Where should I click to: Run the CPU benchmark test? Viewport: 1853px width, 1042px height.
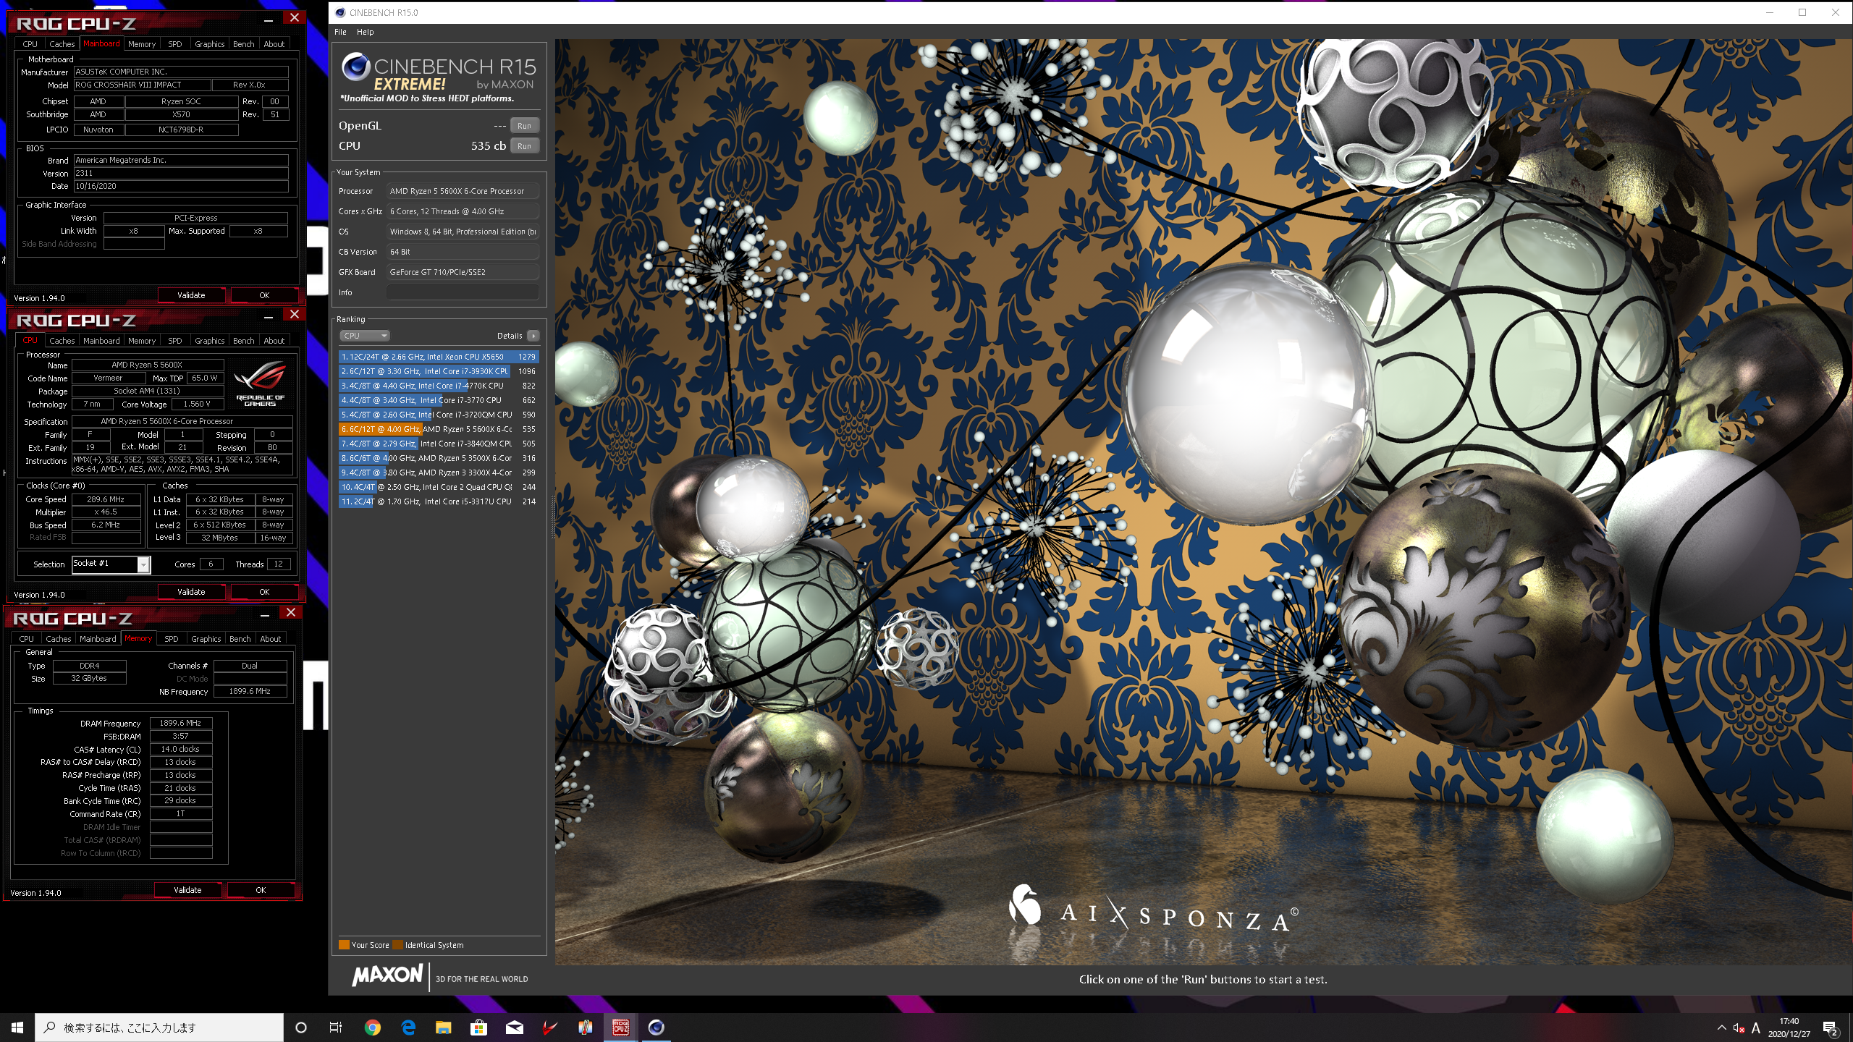click(x=524, y=146)
